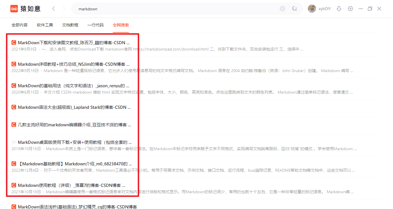The image size is (393, 209).
Task: Select the 全网搜索 tab
Action: click(121, 25)
